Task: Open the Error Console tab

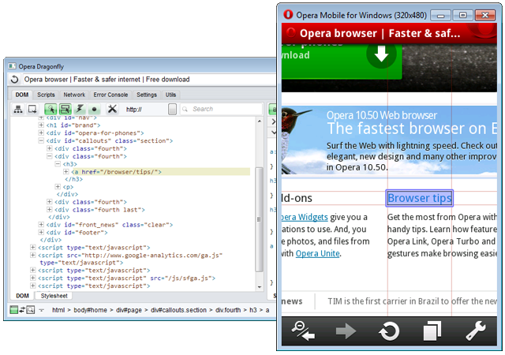Action: (110, 95)
